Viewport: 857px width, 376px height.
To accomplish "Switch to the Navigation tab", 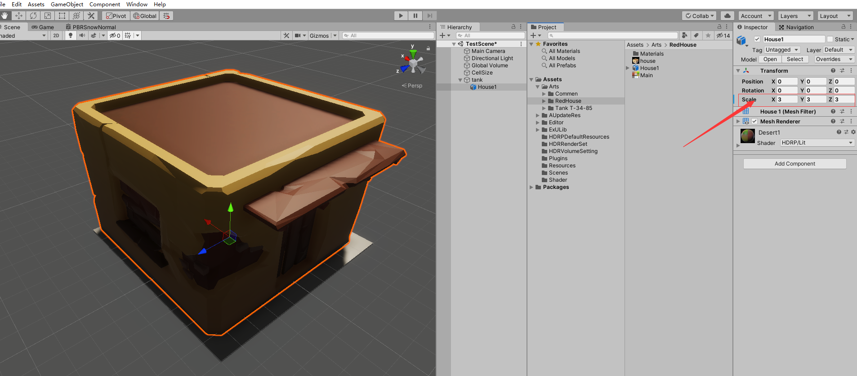I will click(796, 27).
